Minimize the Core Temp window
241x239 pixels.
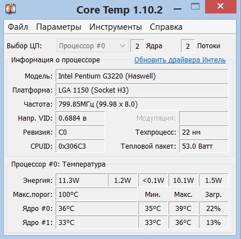(x=178, y=9)
